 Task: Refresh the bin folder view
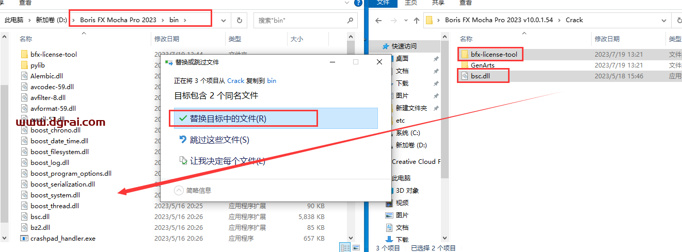coord(239,20)
